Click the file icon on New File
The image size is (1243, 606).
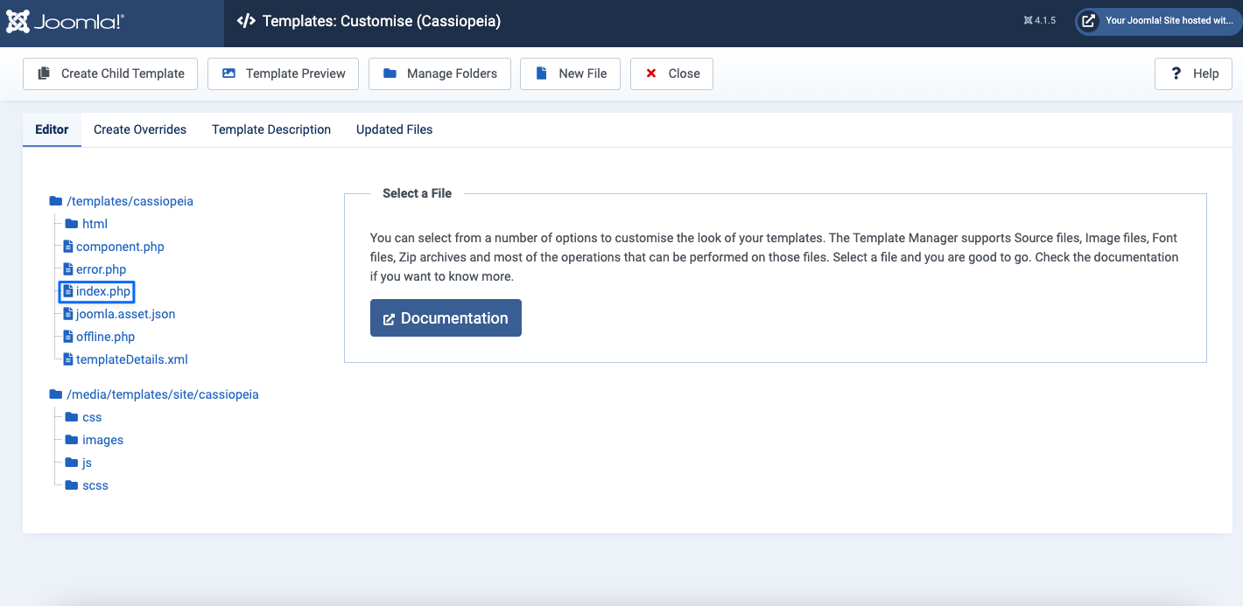point(542,73)
